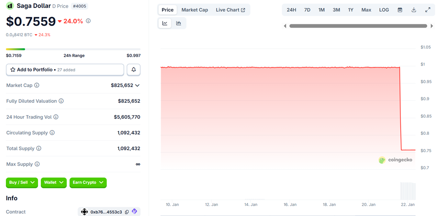The image size is (437, 216).
Task: Click the 16. Jan axis label
Action: click(x=290, y=204)
